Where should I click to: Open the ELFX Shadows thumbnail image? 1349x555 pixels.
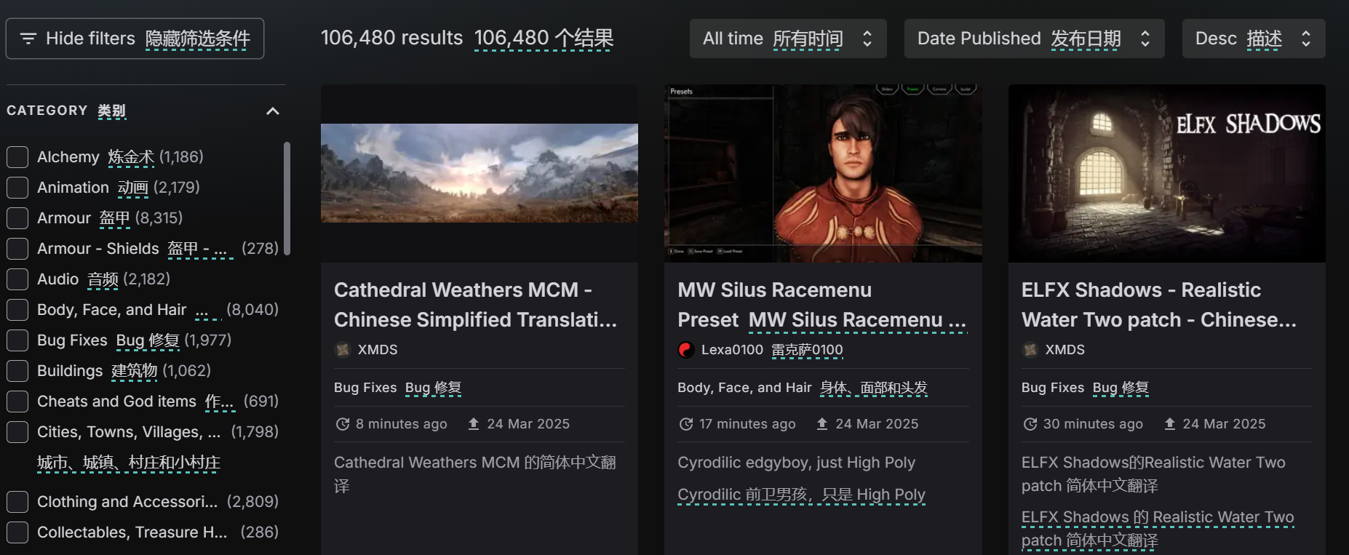point(1167,174)
